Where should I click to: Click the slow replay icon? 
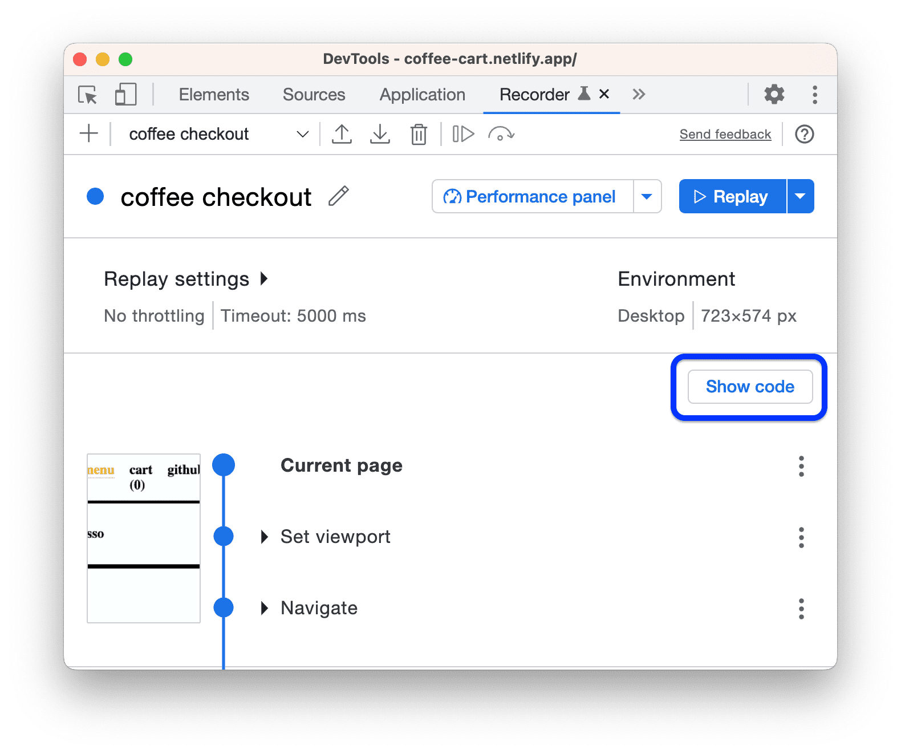coord(501,135)
